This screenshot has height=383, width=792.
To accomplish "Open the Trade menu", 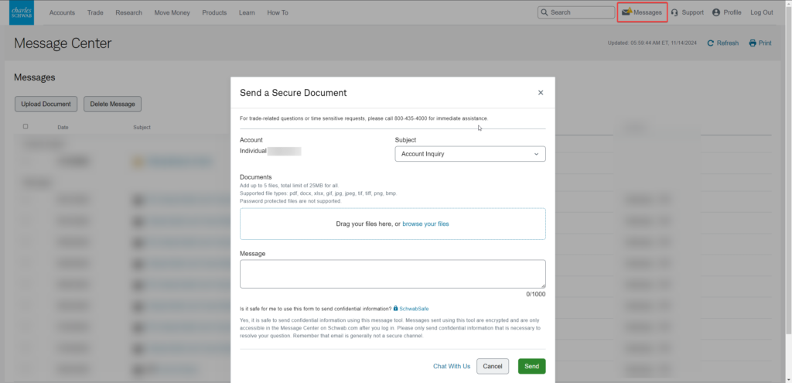I will [95, 12].
